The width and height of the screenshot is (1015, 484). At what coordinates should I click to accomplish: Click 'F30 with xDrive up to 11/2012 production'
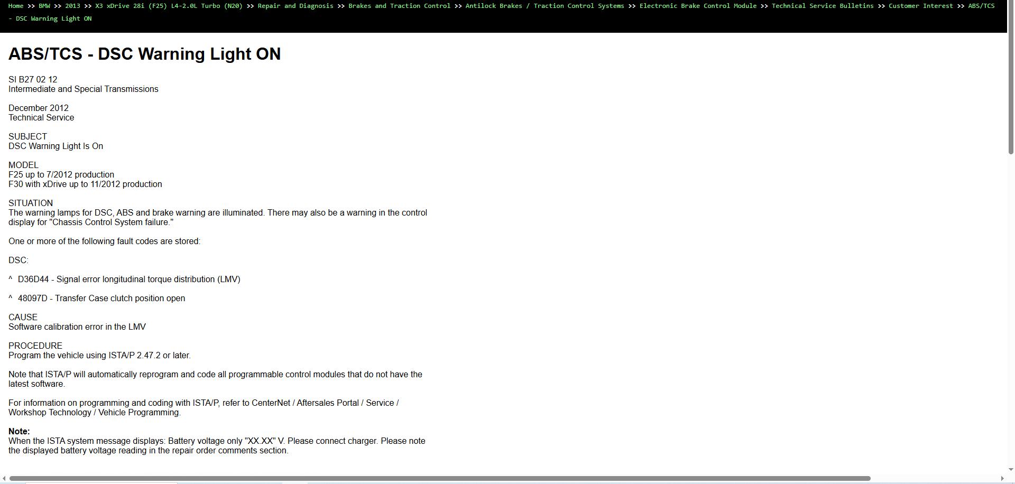click(85, 184)
